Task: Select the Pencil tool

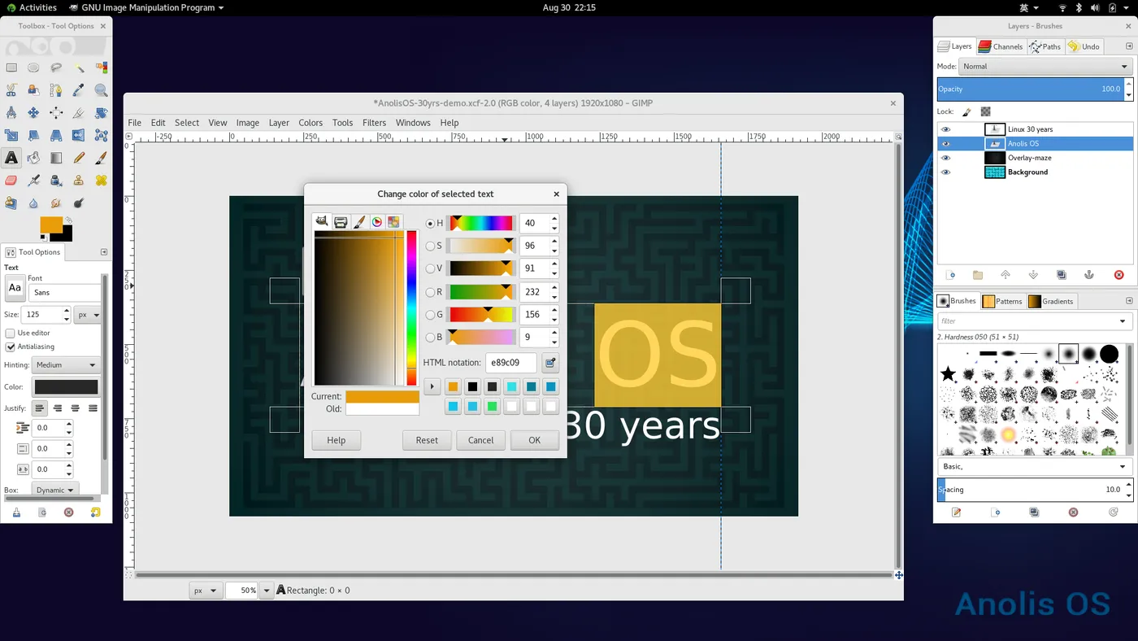Action: coord(79,158)
